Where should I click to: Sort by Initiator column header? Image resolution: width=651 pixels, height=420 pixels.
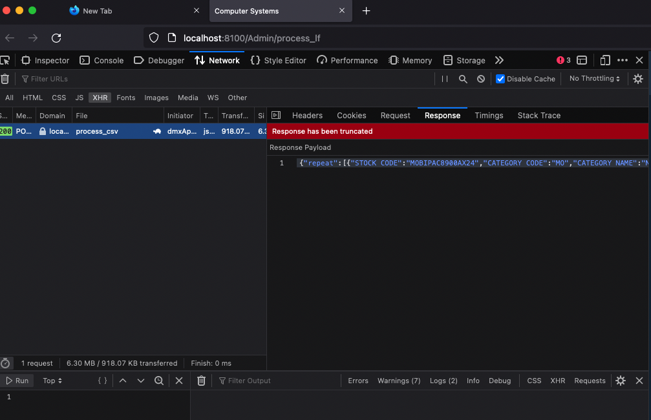click(182, 116)
